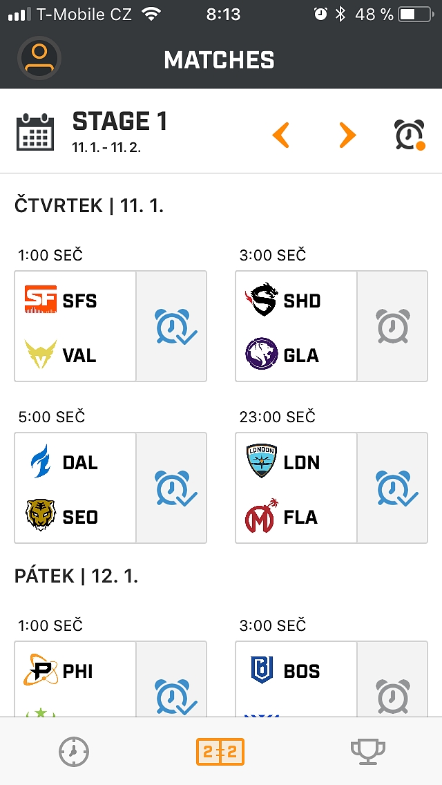Screen dimensions: 442x785
Task: Advance to the next stage with the right arrow
Action: pos(347,136)
